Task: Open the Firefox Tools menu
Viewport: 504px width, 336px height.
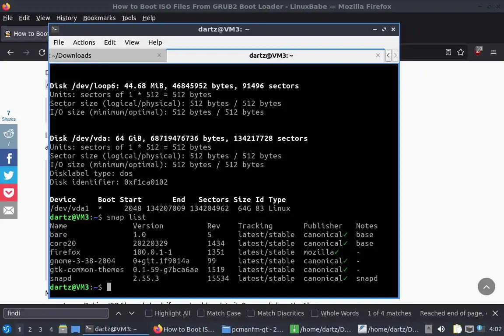Action: click(129, 18)
